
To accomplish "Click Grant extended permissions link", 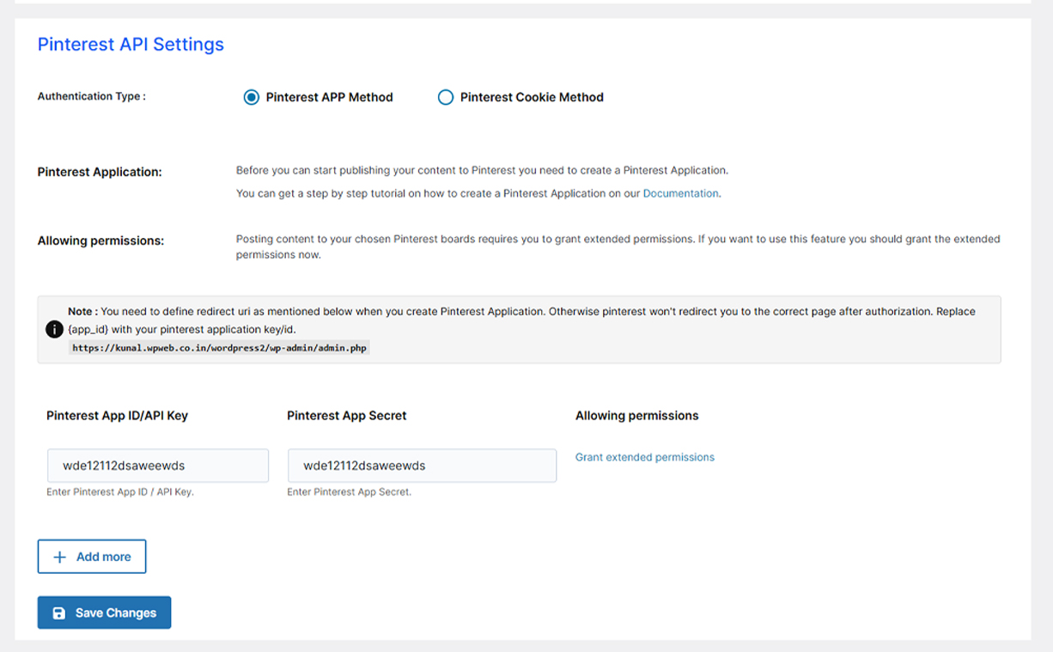I will (644, 457).
